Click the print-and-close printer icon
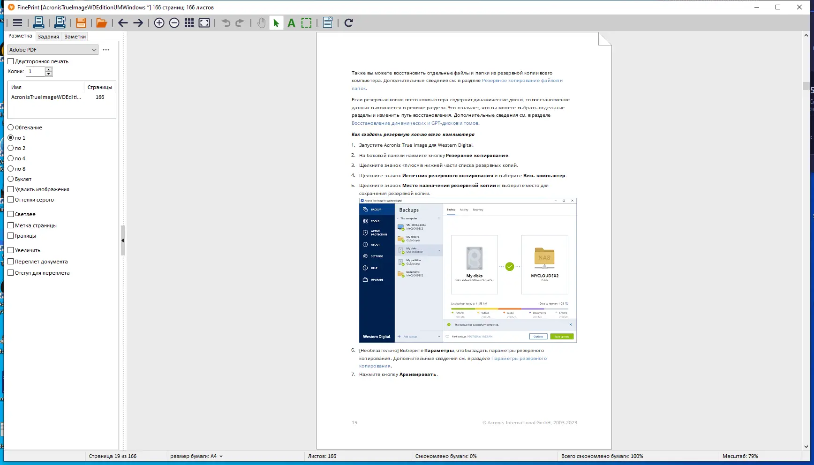This screenshot has width=814, height=465. pyautogui.click(x=60, y=22)
